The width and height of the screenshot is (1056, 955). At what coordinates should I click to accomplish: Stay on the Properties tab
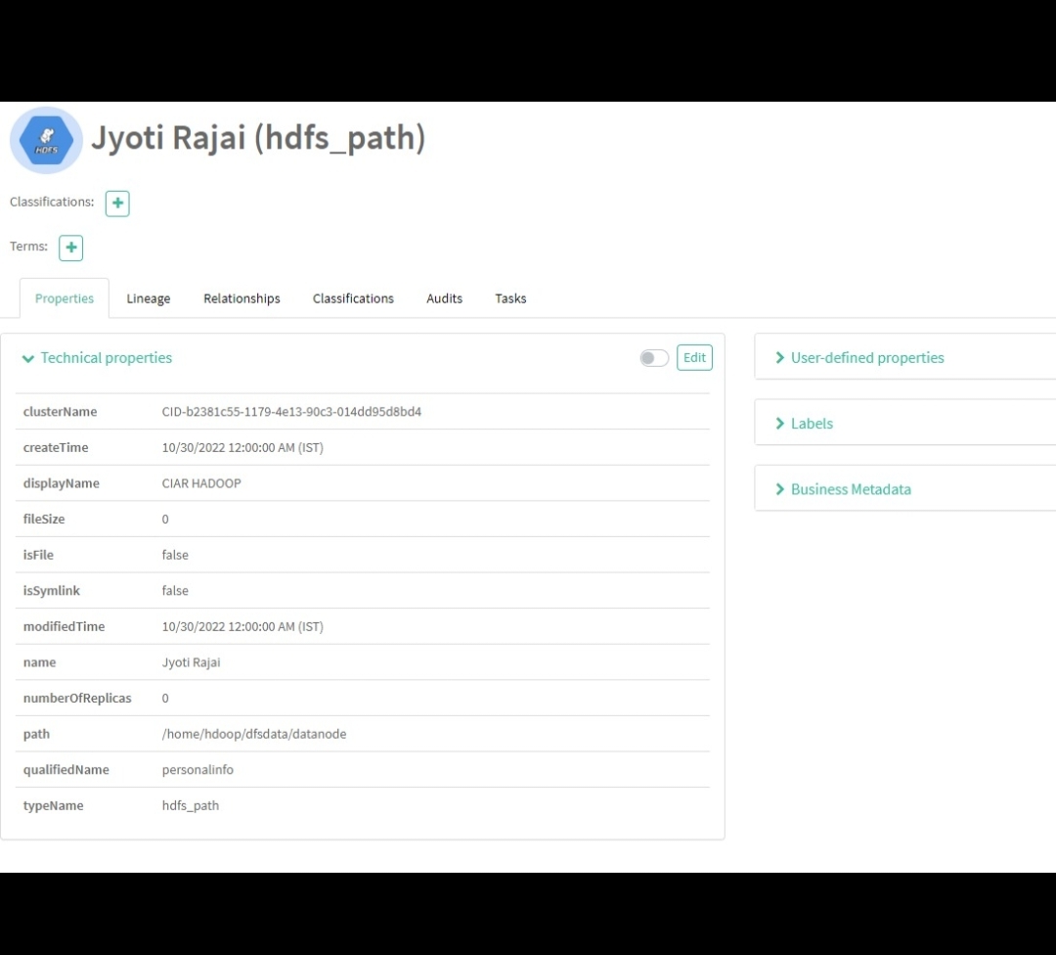coord(64,298)
